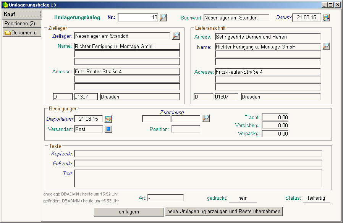This screenshot has height=223, width=343.
Task: Search for Ziellager with magnifier icon
Action: click(176, 36)
